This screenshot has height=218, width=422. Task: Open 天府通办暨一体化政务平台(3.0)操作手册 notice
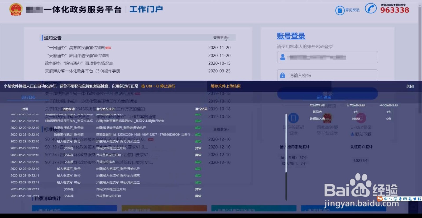pos(82,71)
